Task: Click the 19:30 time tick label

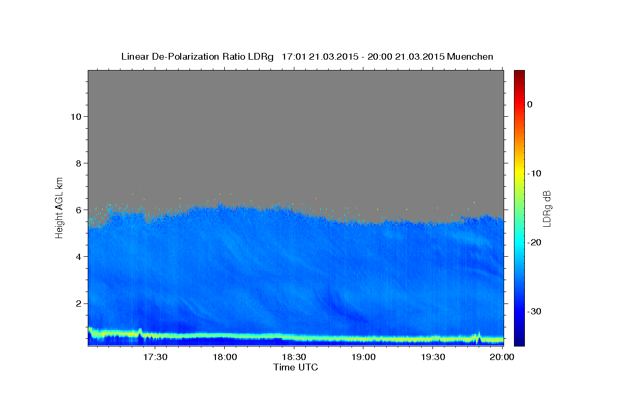Action: [x=433, y=357]
